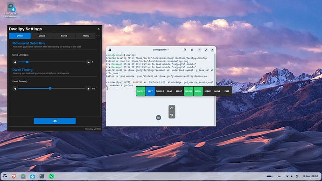Toggle the ON/OFF dwell button
The image size is (322, 181).
[140, 91]
